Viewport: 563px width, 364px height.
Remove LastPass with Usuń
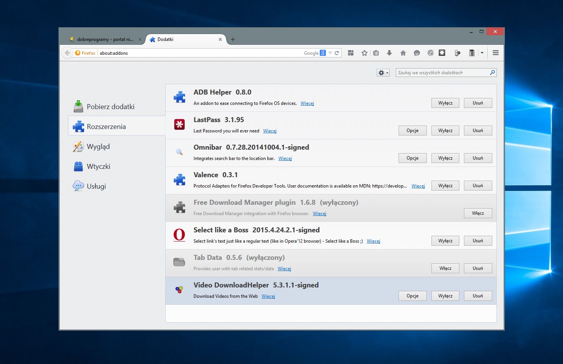tap(478, 131)
